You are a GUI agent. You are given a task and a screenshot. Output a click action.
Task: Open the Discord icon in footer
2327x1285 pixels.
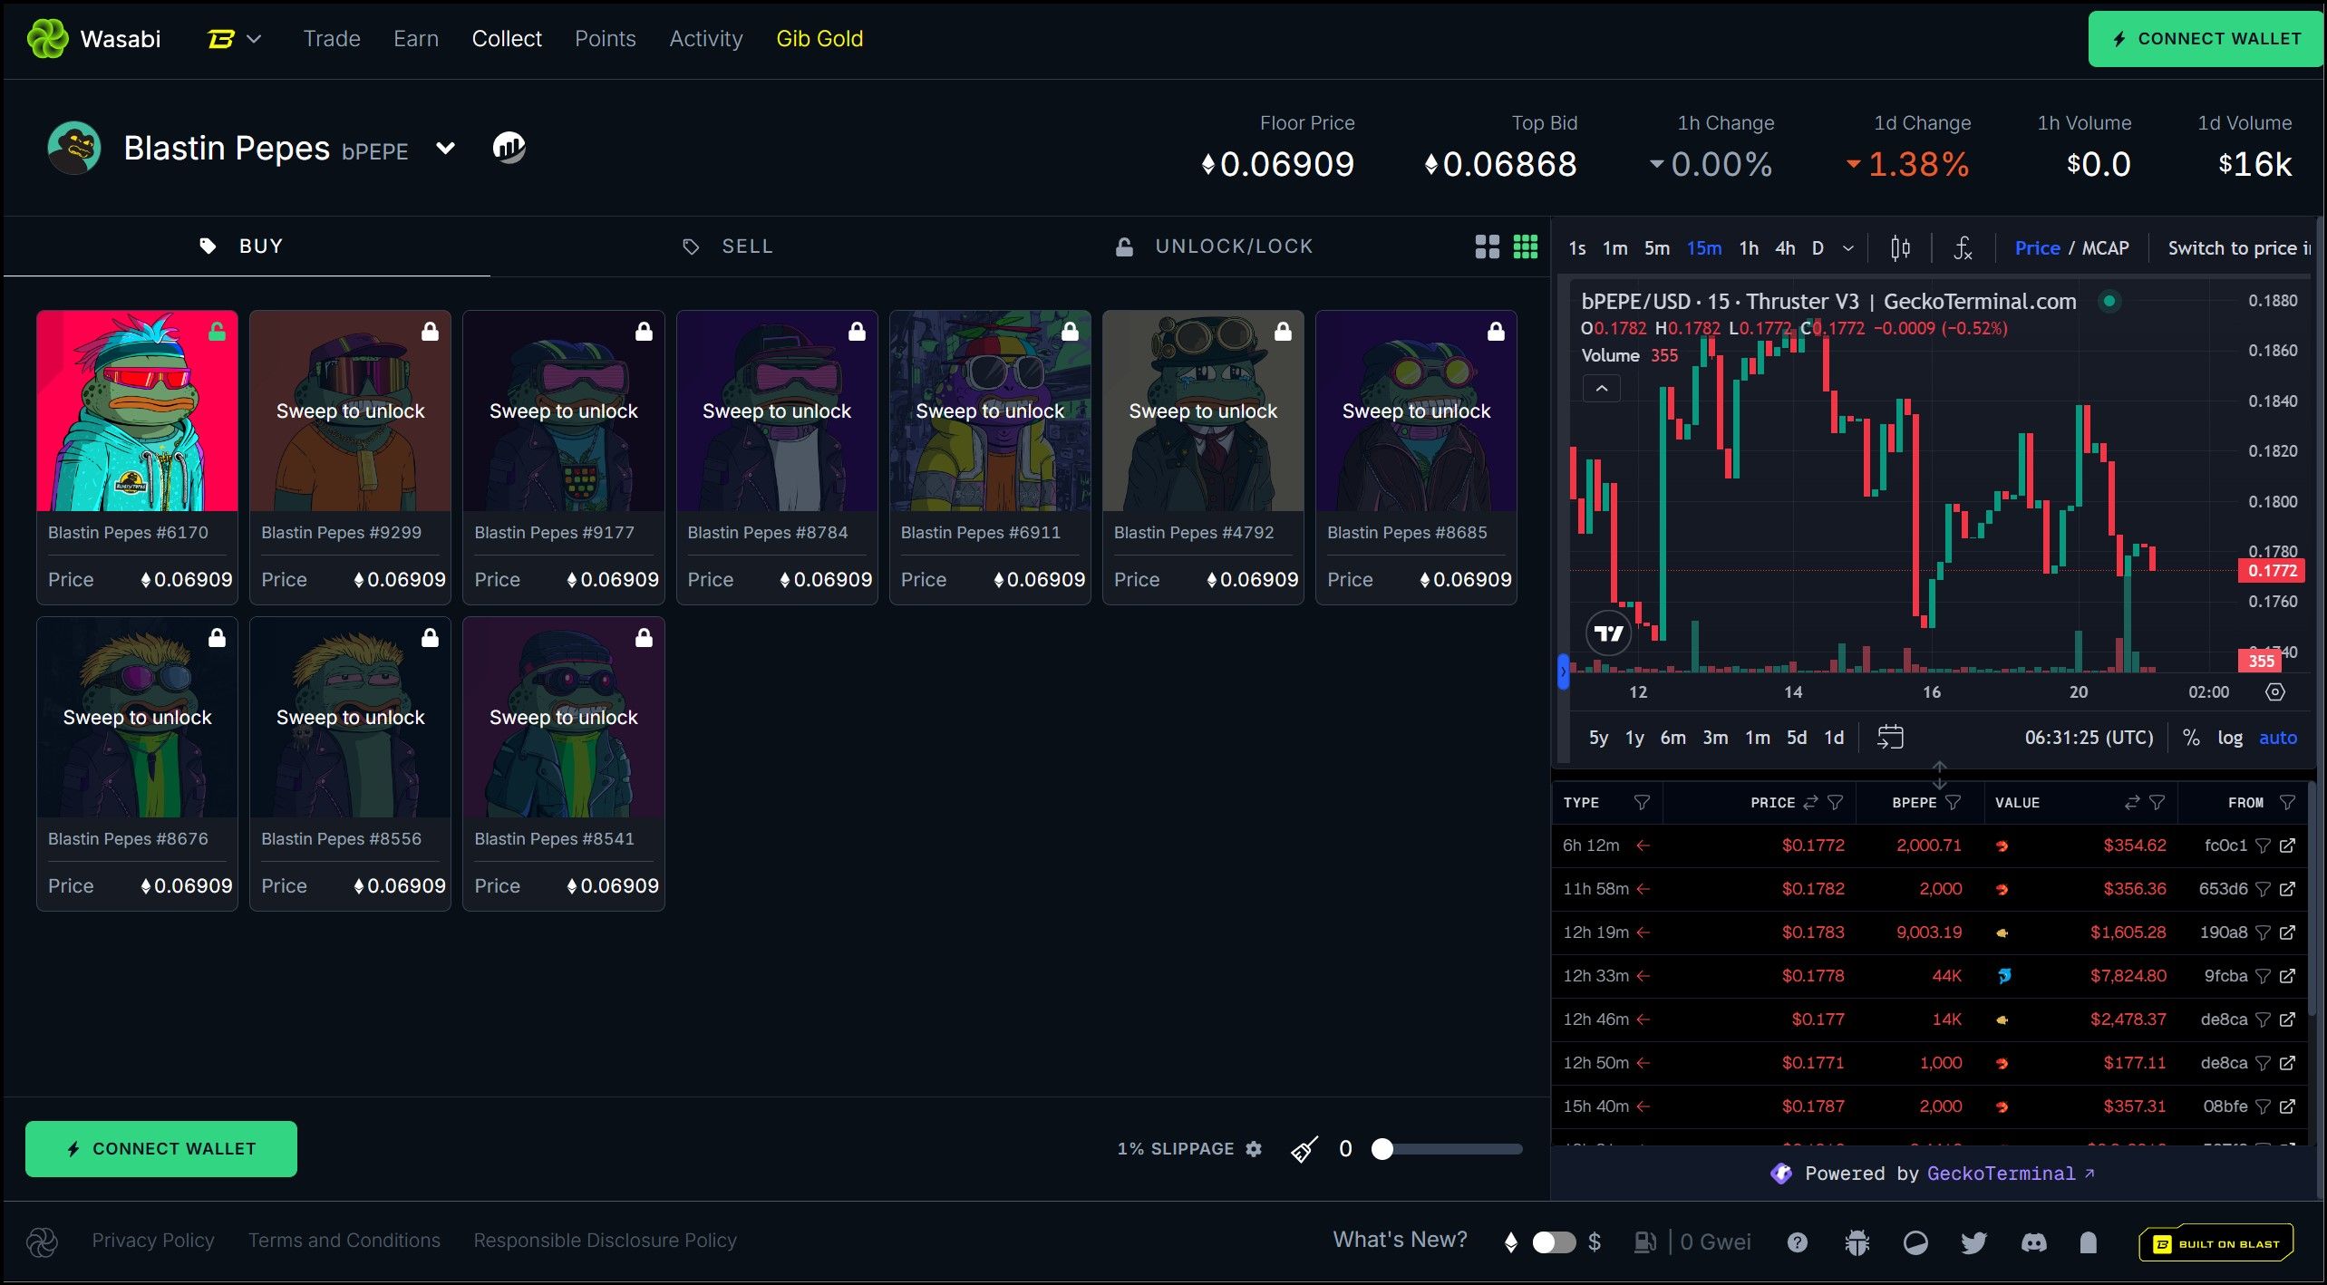click(x=2033, y=1242)
